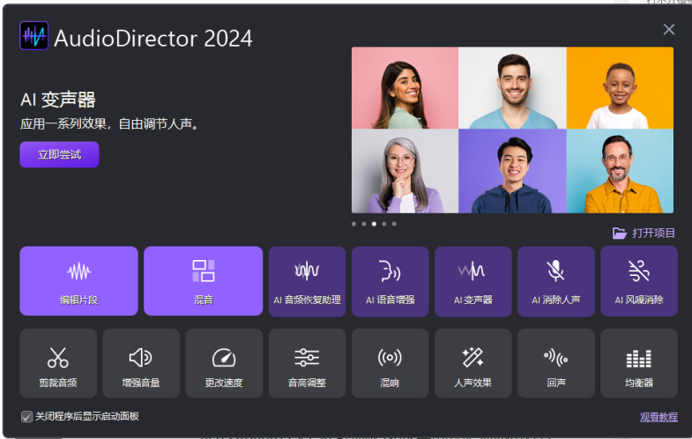Click the 打开项目 text label

[x=653, y=233]
